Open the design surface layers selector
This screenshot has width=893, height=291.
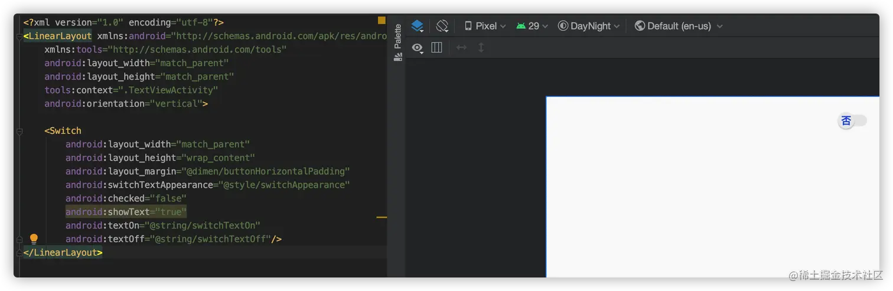pos(418,26)
